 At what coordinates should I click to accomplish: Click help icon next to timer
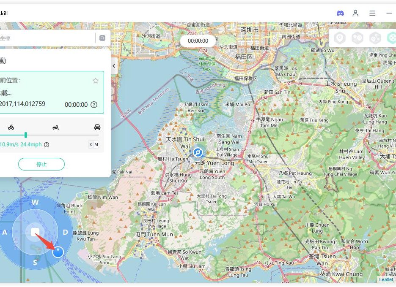[x=94, y=105]
